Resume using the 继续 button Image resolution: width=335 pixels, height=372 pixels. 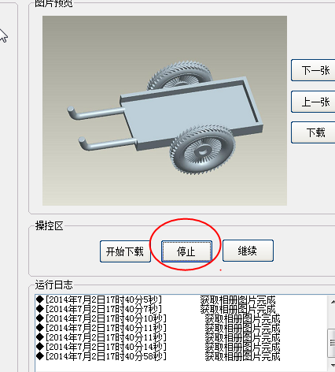[248, 251]
